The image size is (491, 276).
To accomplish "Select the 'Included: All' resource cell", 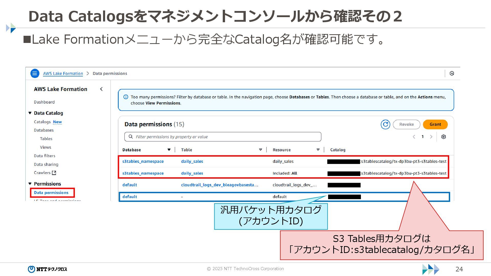I will coord(285,173).
